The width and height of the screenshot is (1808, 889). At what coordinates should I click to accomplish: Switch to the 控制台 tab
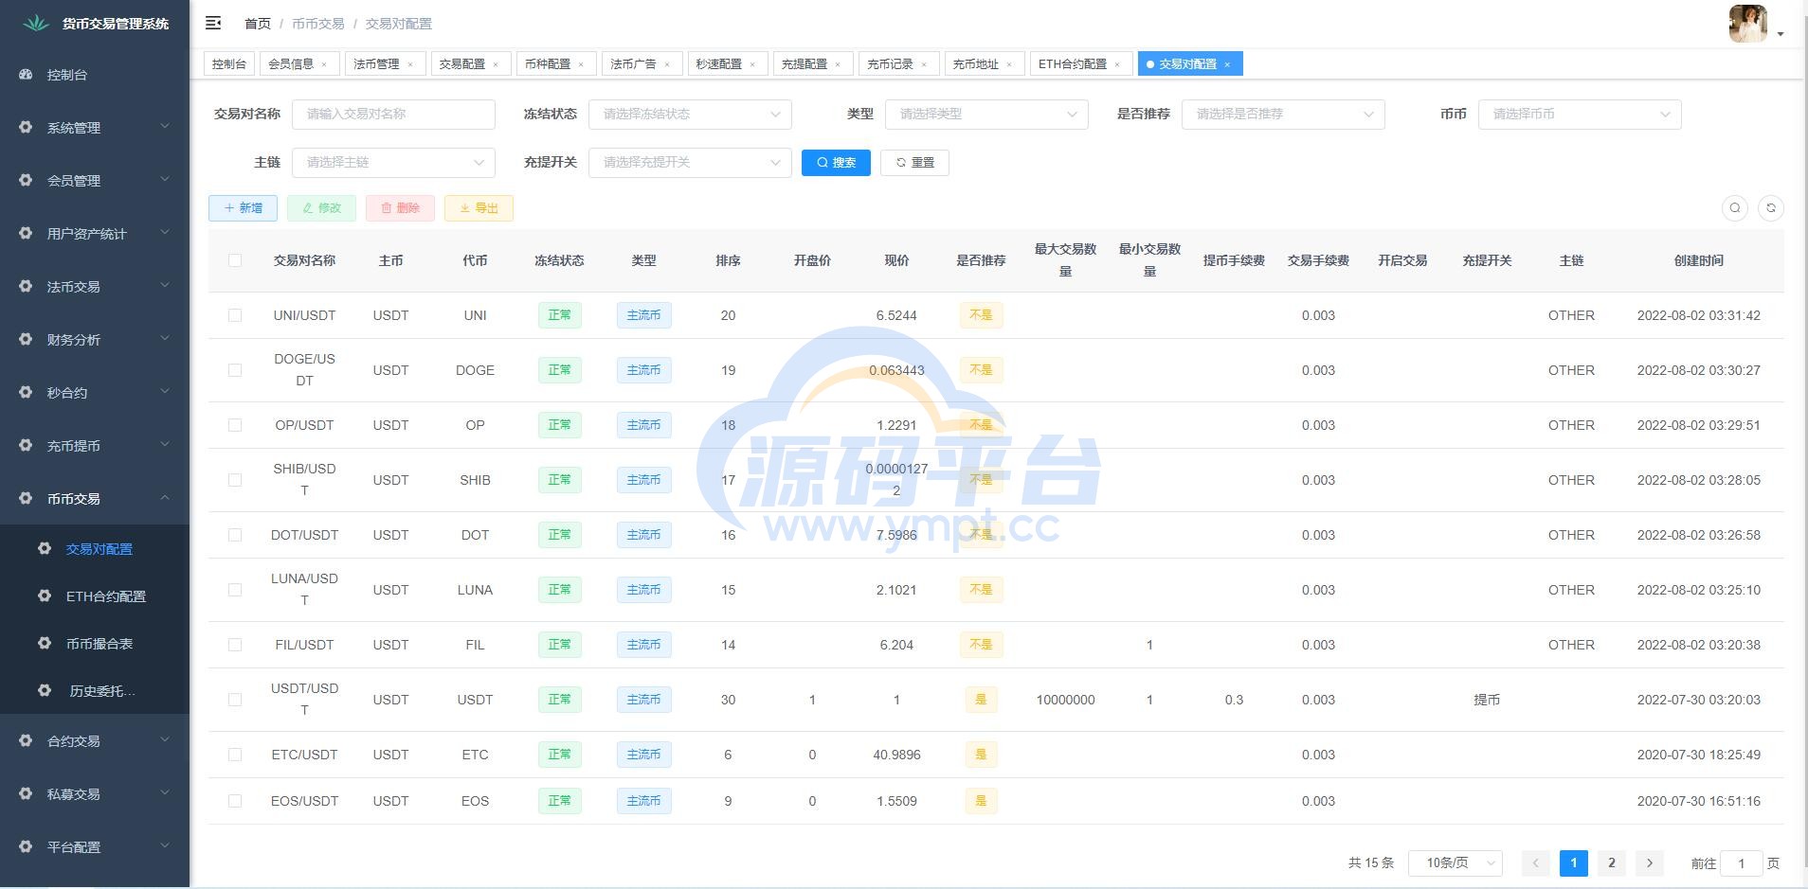[228, 64]
